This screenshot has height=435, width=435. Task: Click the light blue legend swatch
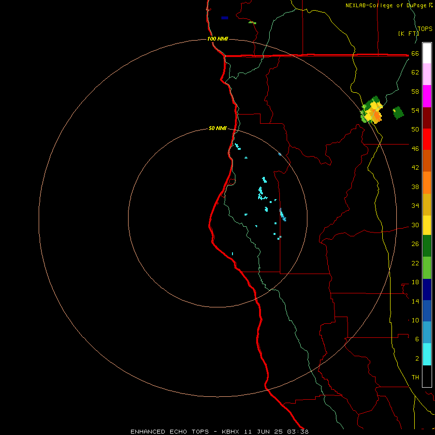click(x=427, y=333)
